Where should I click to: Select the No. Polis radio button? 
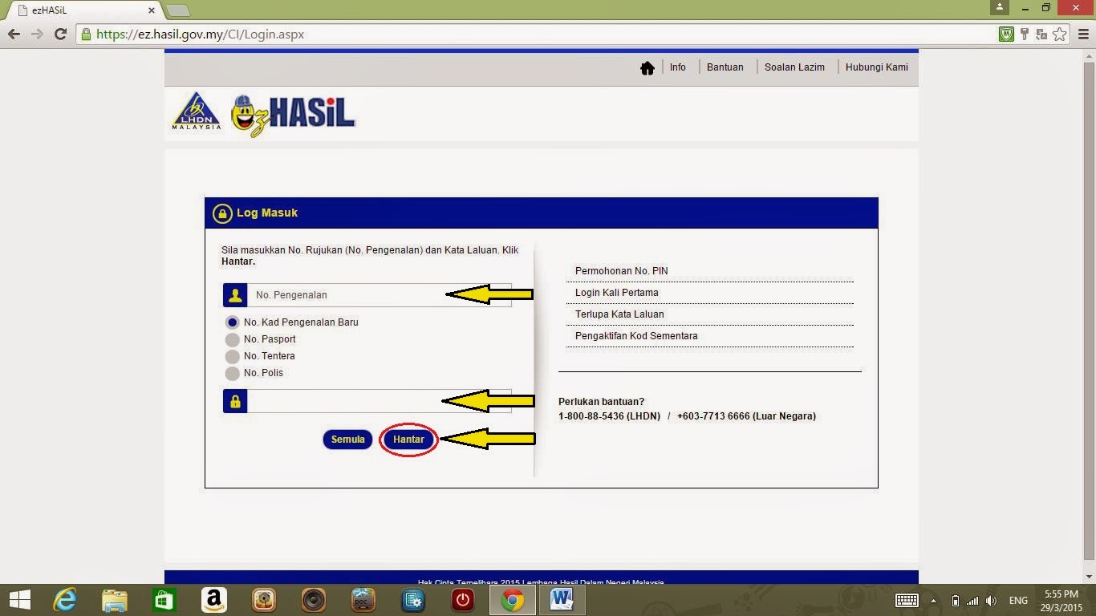pyautogui.click(x=233, y=373)
